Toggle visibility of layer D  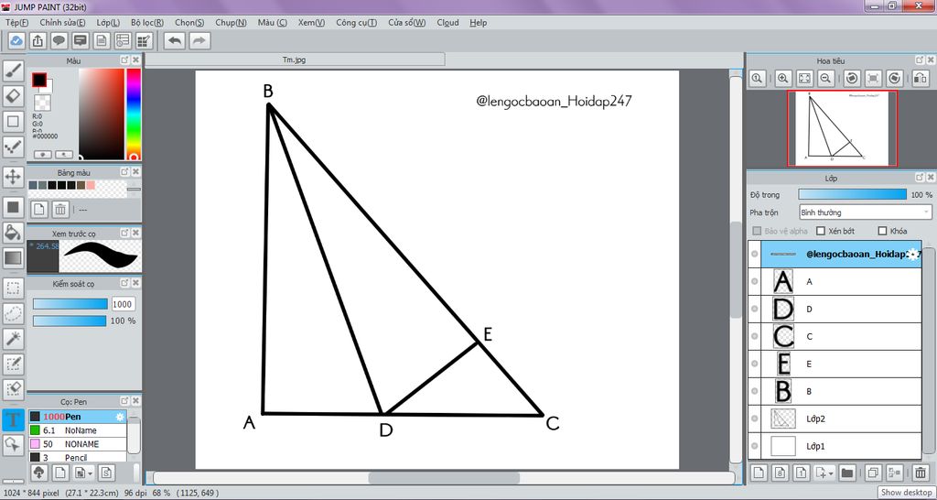(x=755, y=309)
